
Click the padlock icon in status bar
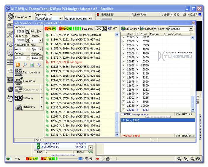108,159
